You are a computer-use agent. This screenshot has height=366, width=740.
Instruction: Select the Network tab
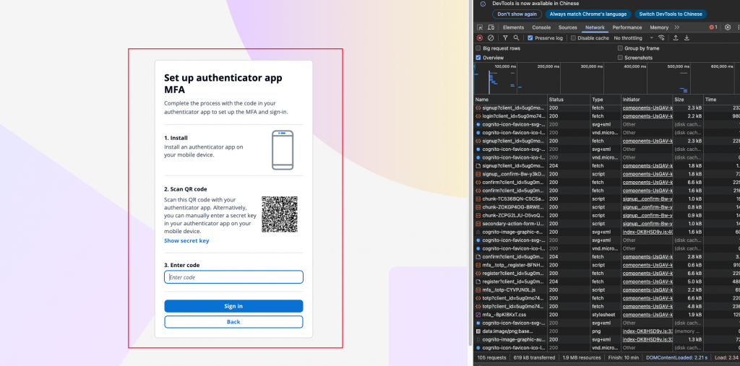[x=595, y=27]
